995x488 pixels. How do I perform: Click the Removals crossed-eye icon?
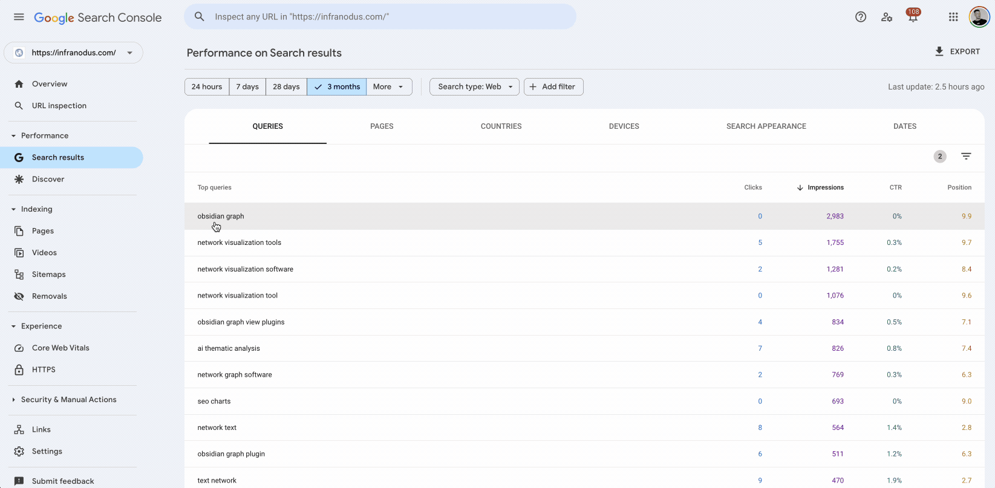(x=19, y=296)
